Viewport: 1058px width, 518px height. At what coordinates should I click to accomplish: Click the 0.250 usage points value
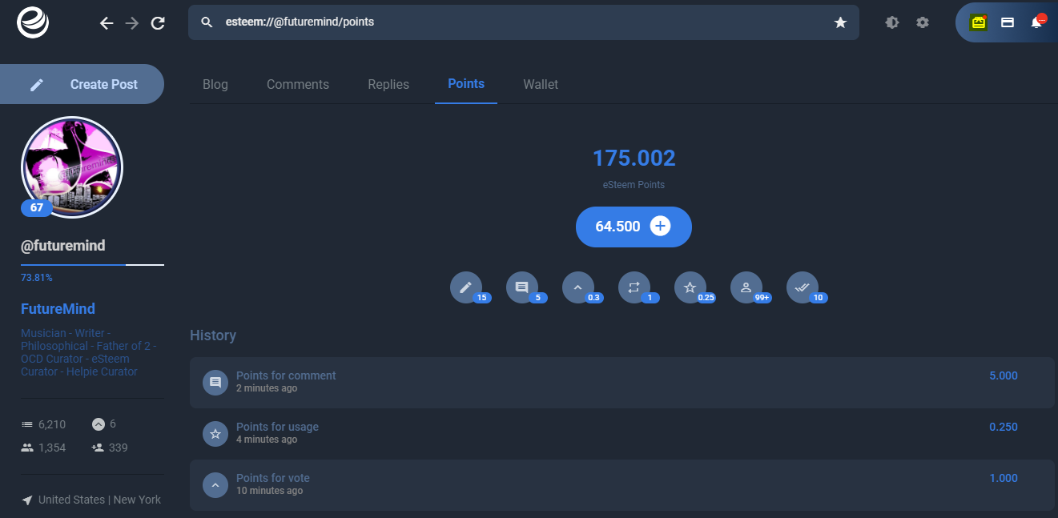tap(1004, 427)
